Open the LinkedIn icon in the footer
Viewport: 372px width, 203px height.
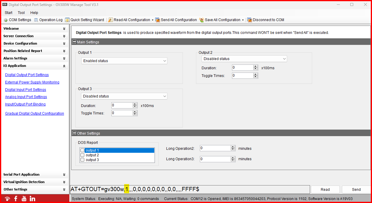[x=32, y=199]
